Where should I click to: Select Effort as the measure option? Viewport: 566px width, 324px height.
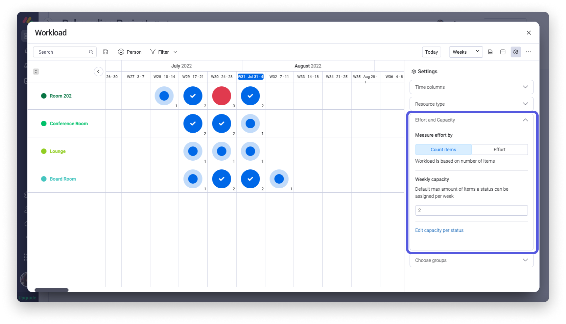pyautogui.click(x=499, y=150)
